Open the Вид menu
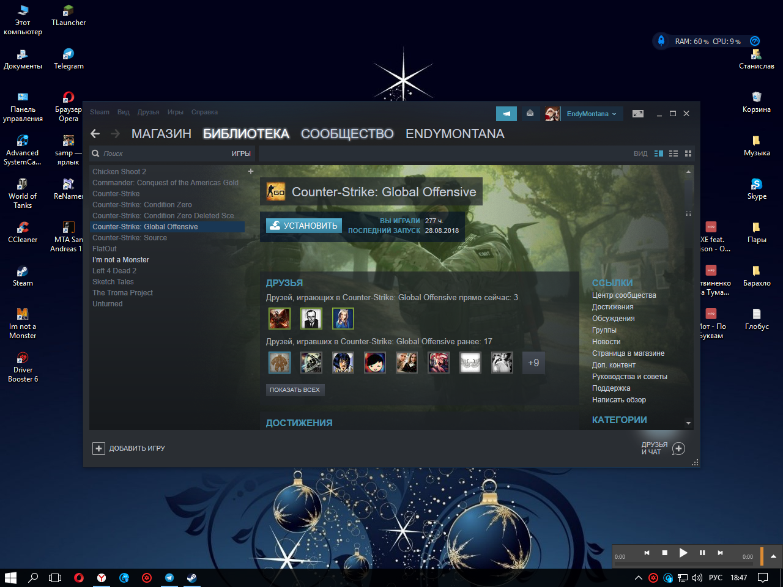This screenshot has height=587, width=783. [124, 112]
